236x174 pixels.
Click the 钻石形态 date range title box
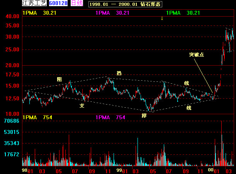coord(125,4)
